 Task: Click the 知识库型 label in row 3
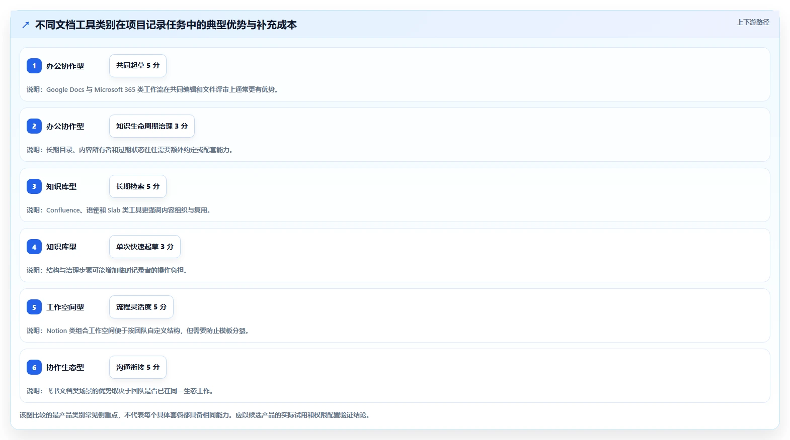(61, 186)
